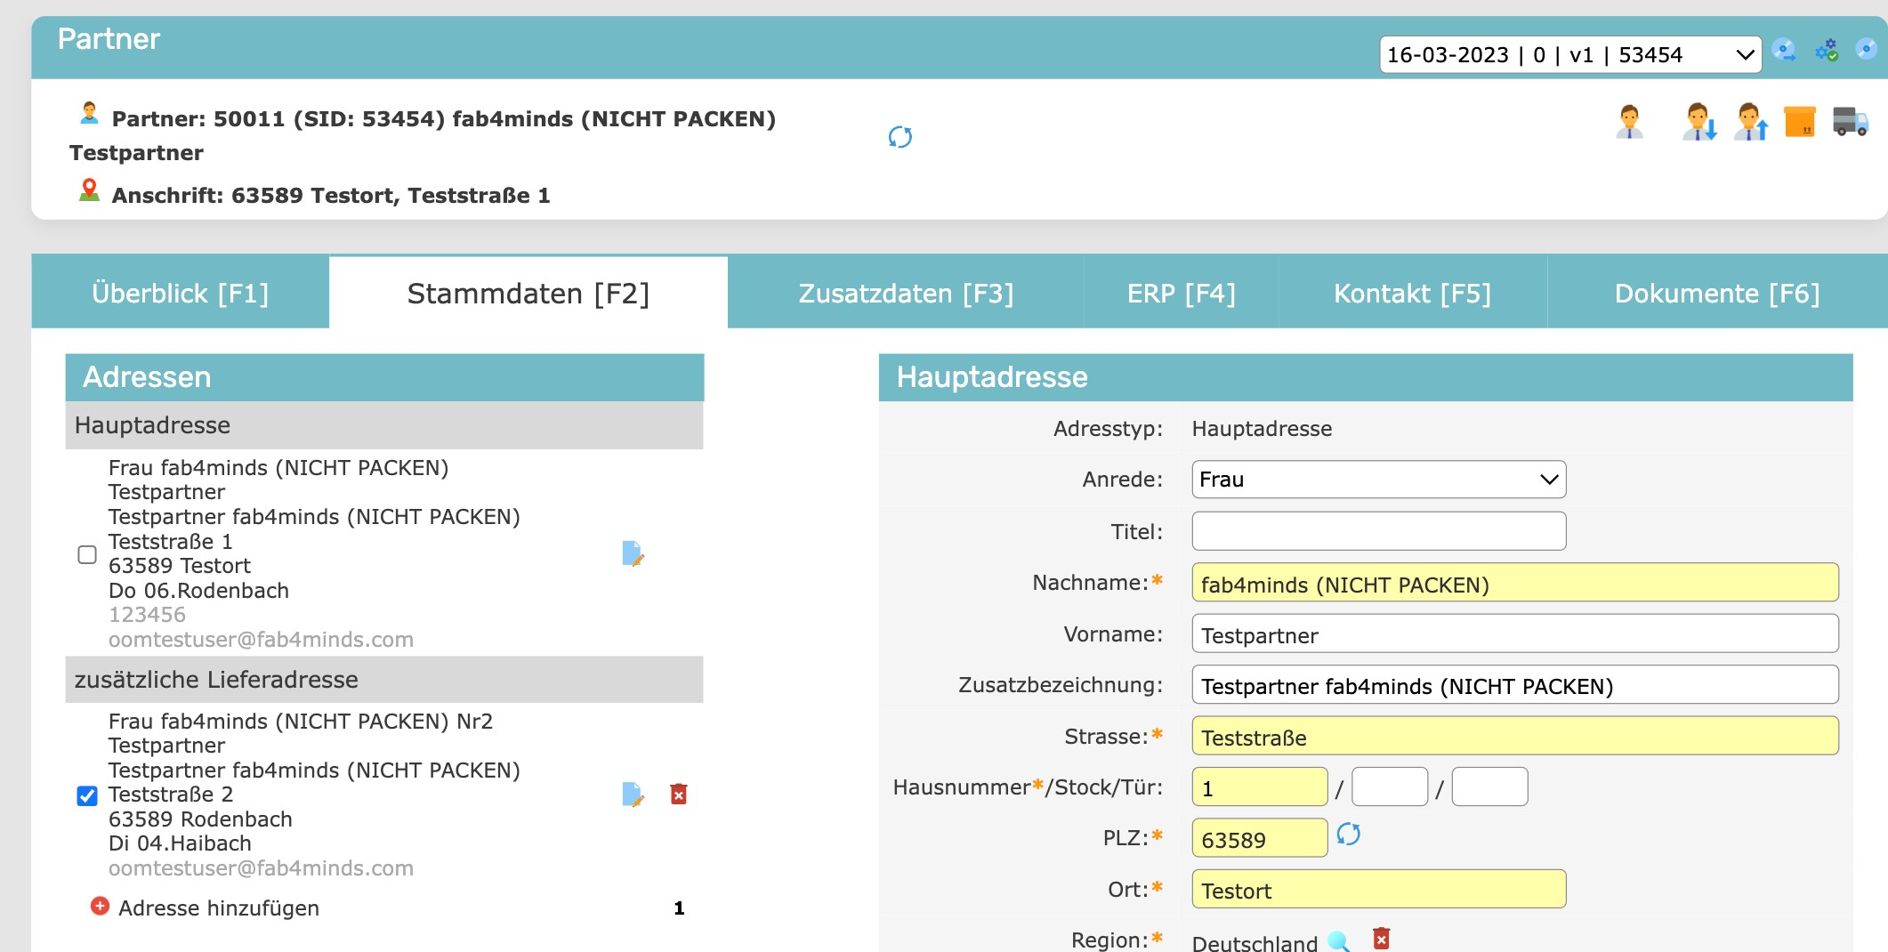This screenshot has height=952, width=1888.
Task: Click the person with down arrow icon
Action: pos(1698,122)
